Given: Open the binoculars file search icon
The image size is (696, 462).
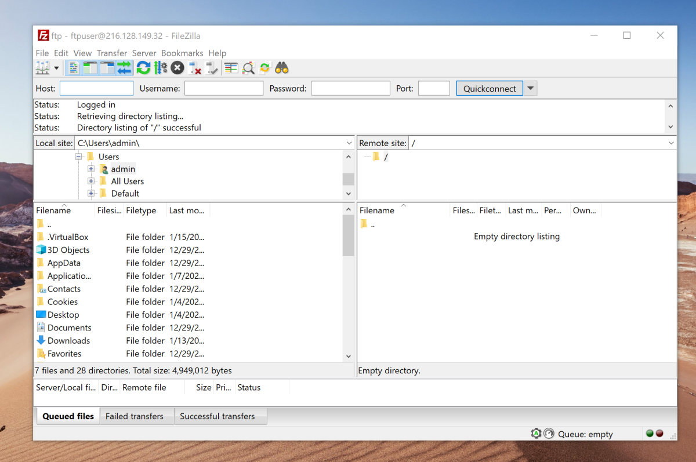Looking at the screenshot, I should coord(282,68).
